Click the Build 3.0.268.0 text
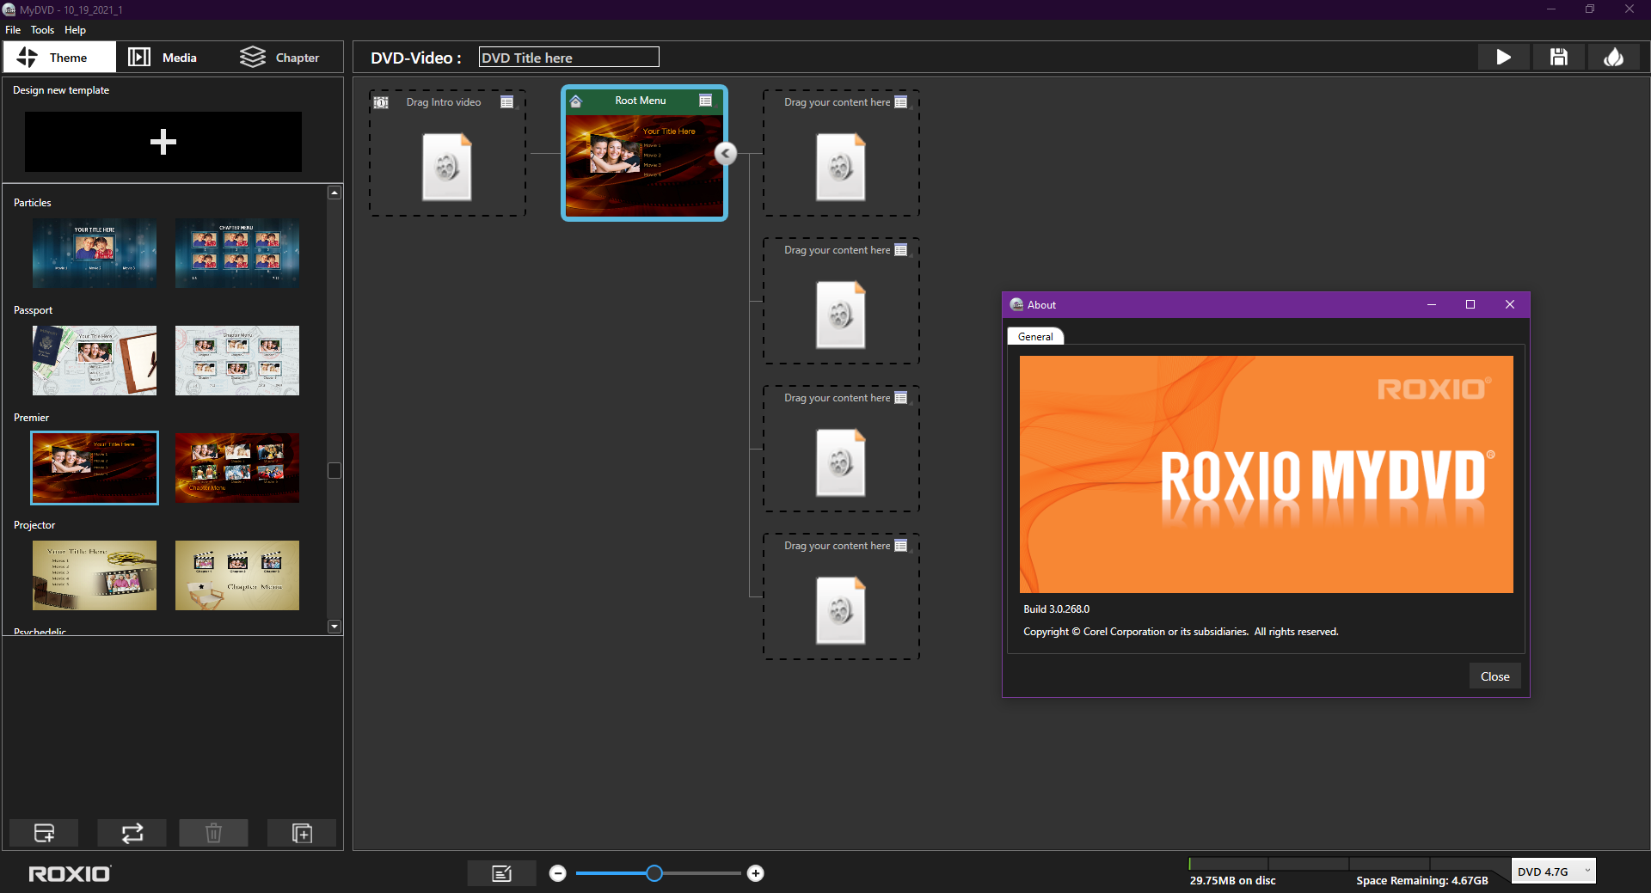This screenshot has height=893, width=1651. pos(1056,609)
